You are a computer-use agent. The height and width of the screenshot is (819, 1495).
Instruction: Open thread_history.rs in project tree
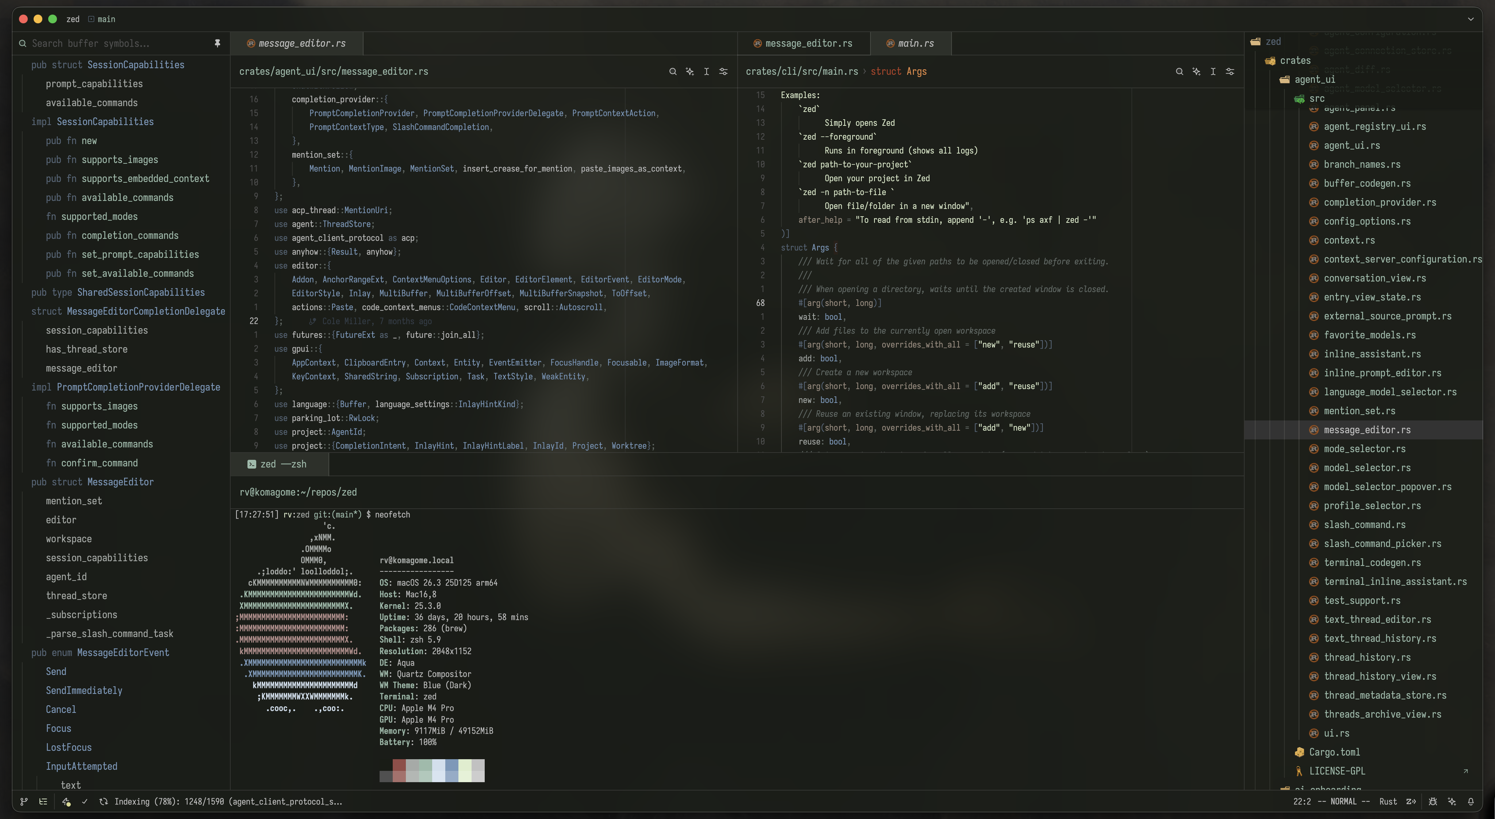[1367, 657]
